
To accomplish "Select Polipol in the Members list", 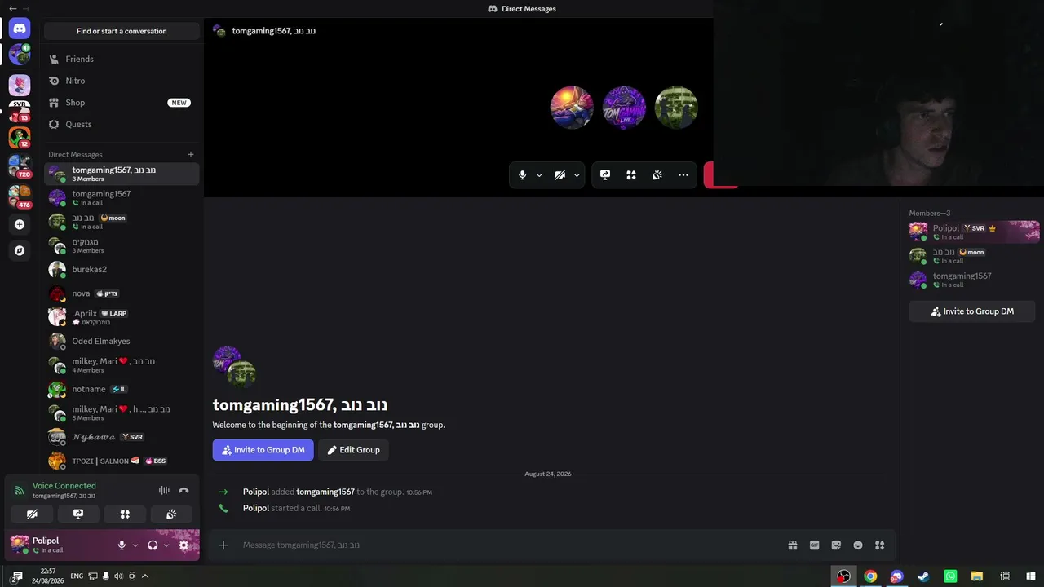I will 974,232.
